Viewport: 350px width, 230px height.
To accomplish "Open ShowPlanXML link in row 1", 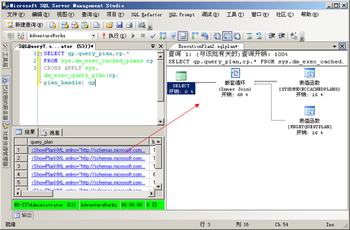I will 89,150.
